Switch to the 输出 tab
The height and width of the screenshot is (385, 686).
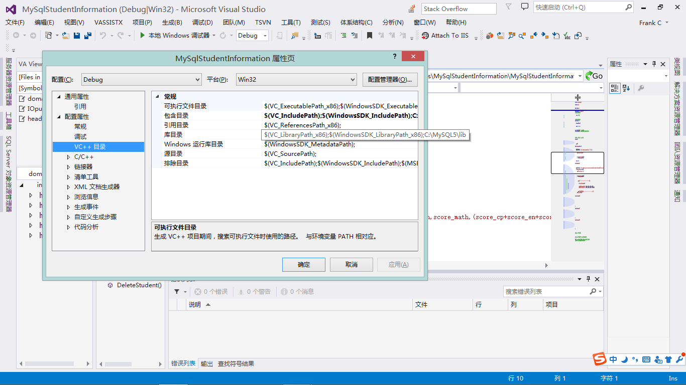point(207,364)
